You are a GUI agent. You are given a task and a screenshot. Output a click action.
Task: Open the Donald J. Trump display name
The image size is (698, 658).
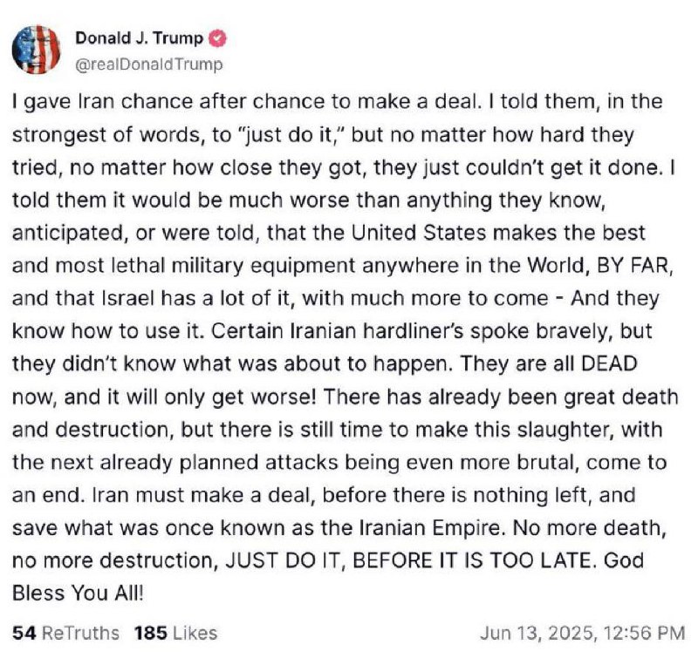coord(140,38)
